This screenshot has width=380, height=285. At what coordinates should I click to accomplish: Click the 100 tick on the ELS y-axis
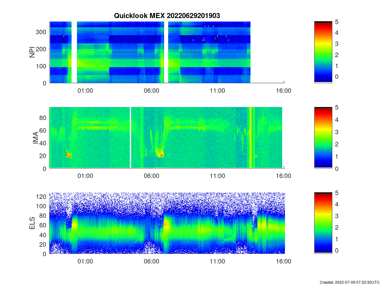pos(42,206)
